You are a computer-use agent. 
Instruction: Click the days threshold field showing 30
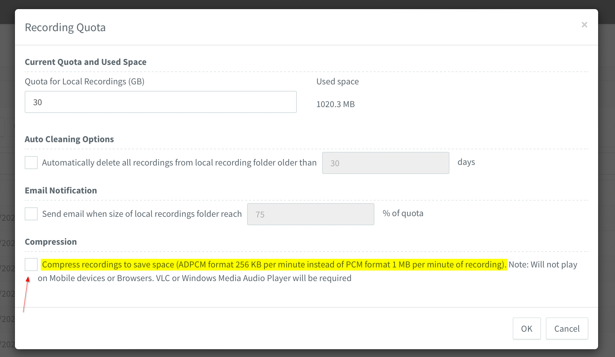[x=385, y=163]
